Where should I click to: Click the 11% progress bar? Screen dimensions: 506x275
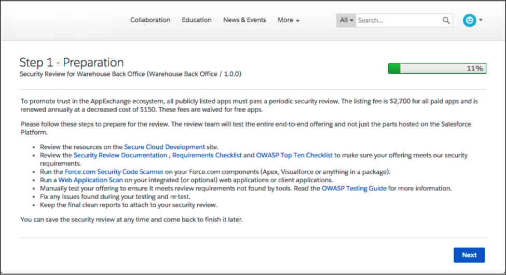(x=437, y=68)
